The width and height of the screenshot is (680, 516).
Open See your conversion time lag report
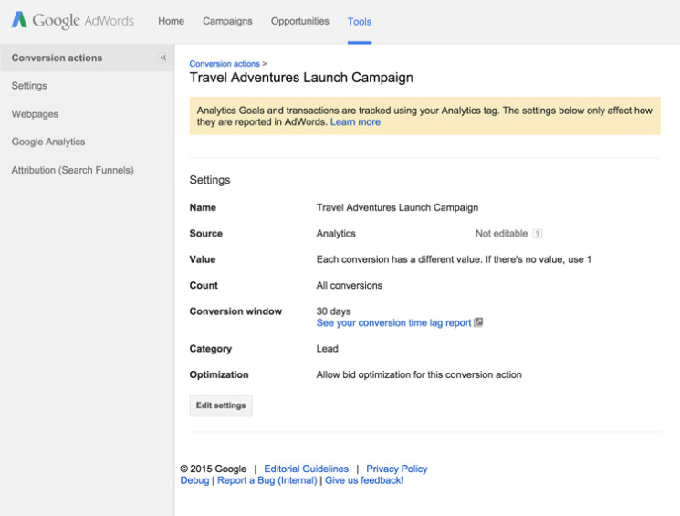(393, 323)
